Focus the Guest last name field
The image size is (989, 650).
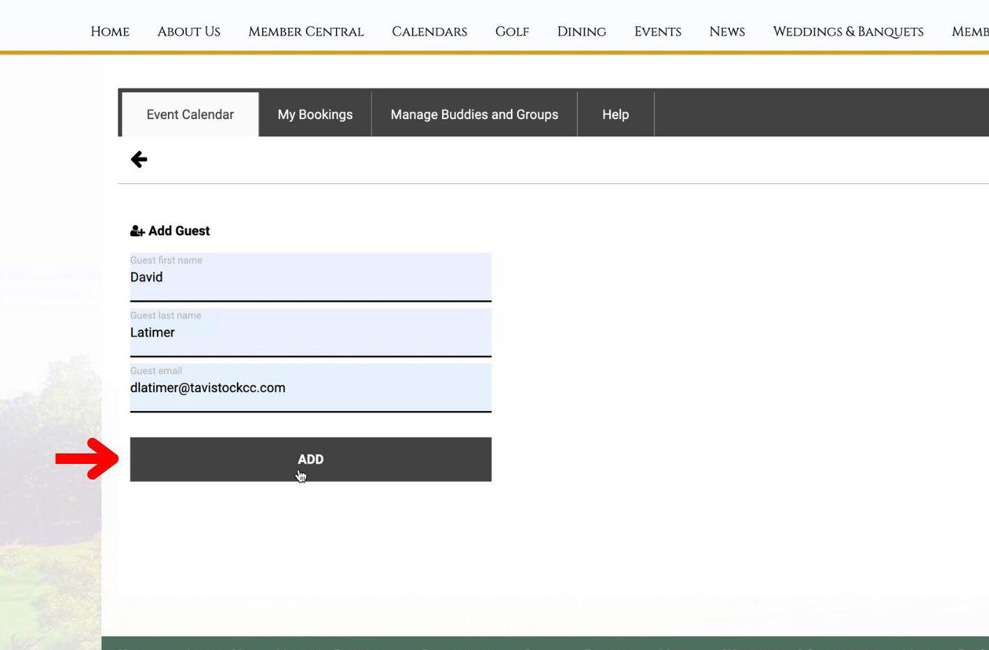(311, 332)
